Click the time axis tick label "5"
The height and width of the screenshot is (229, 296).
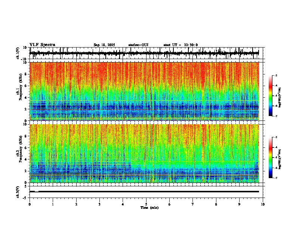pos(146,204)
